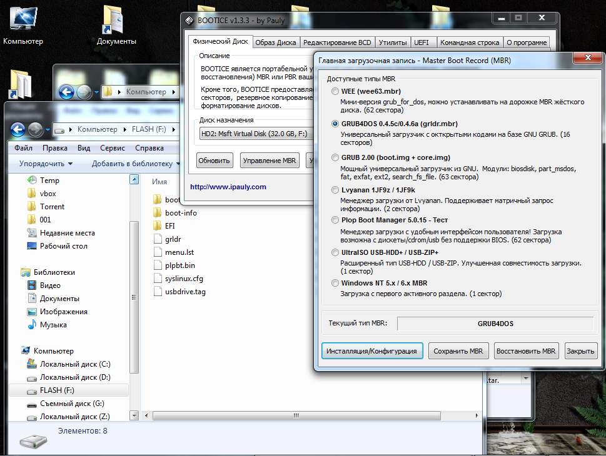The width and height of the screenshot is (606, 456).
Task: Switch to the Редактирование BCD tab
Action: coord(337,42)
